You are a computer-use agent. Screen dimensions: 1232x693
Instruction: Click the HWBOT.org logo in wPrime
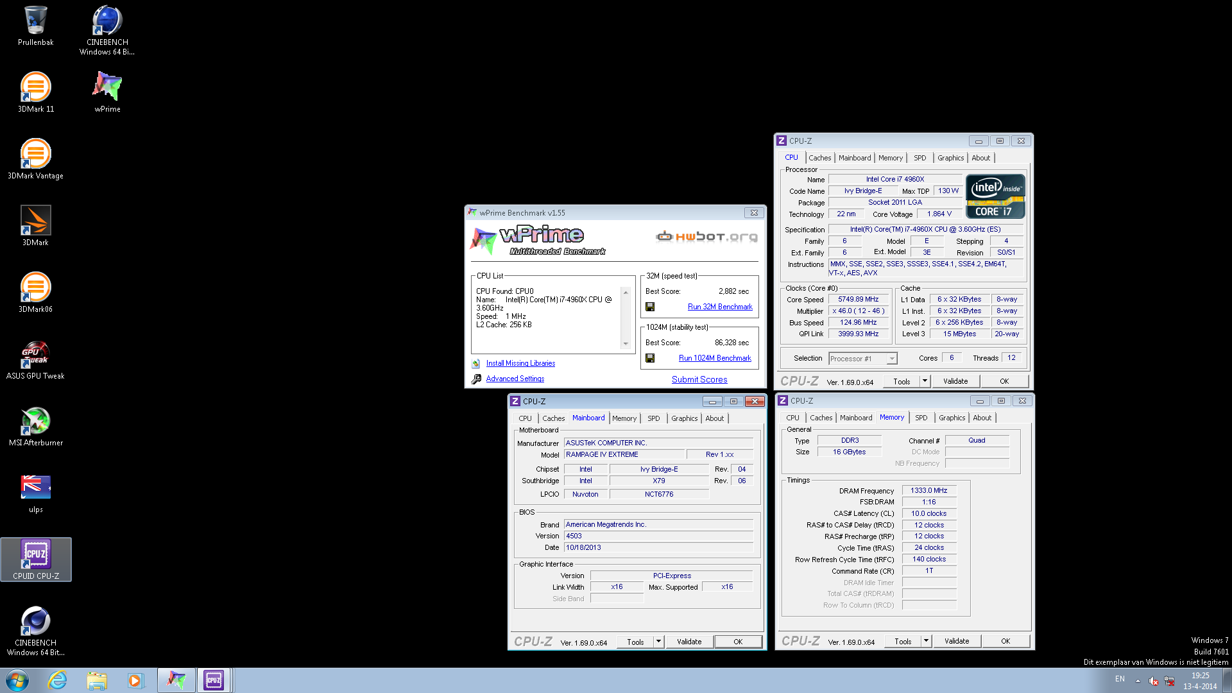(706, 237)
